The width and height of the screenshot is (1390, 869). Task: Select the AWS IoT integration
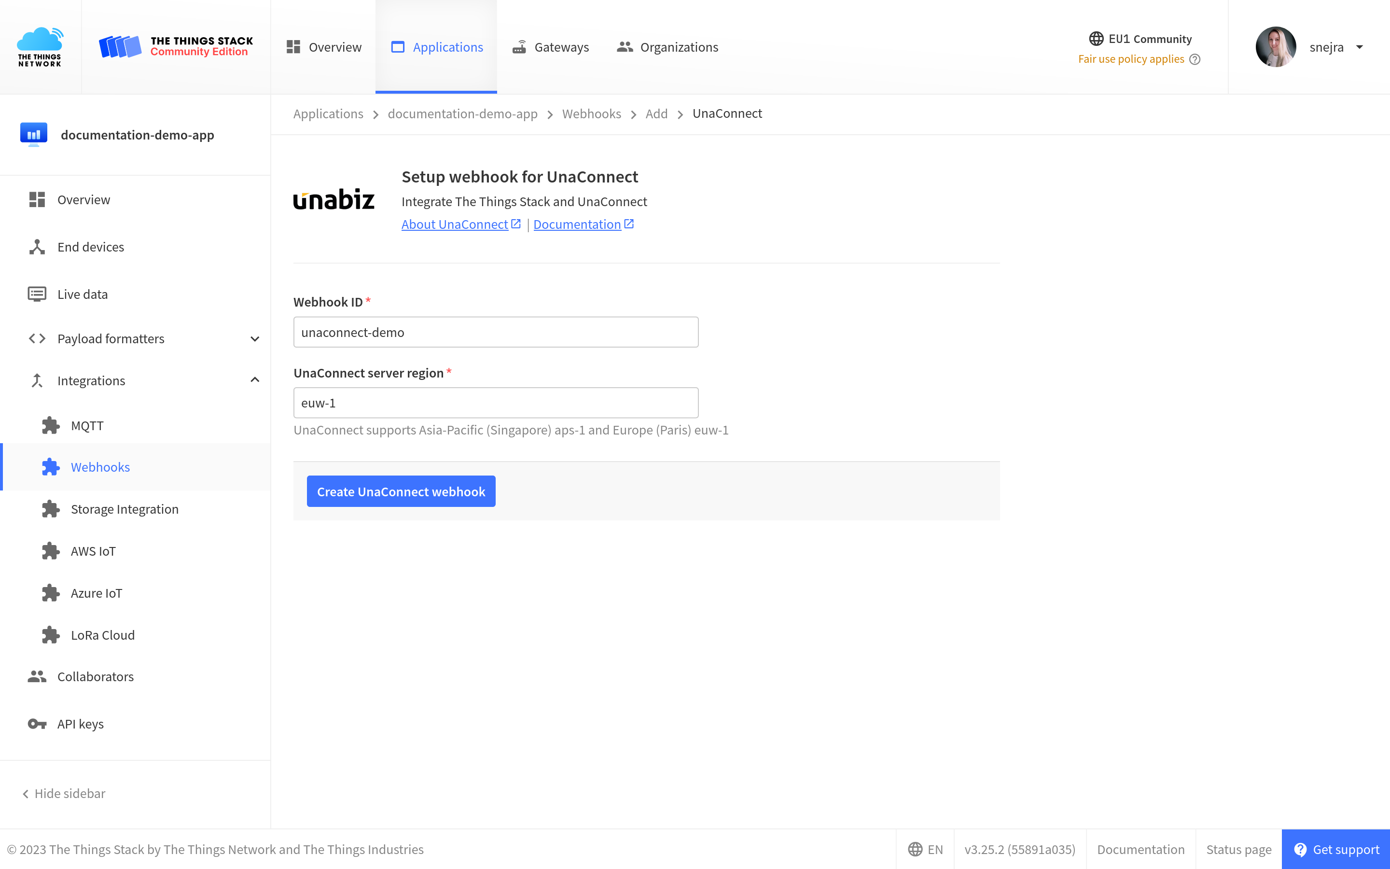[93, 550]
